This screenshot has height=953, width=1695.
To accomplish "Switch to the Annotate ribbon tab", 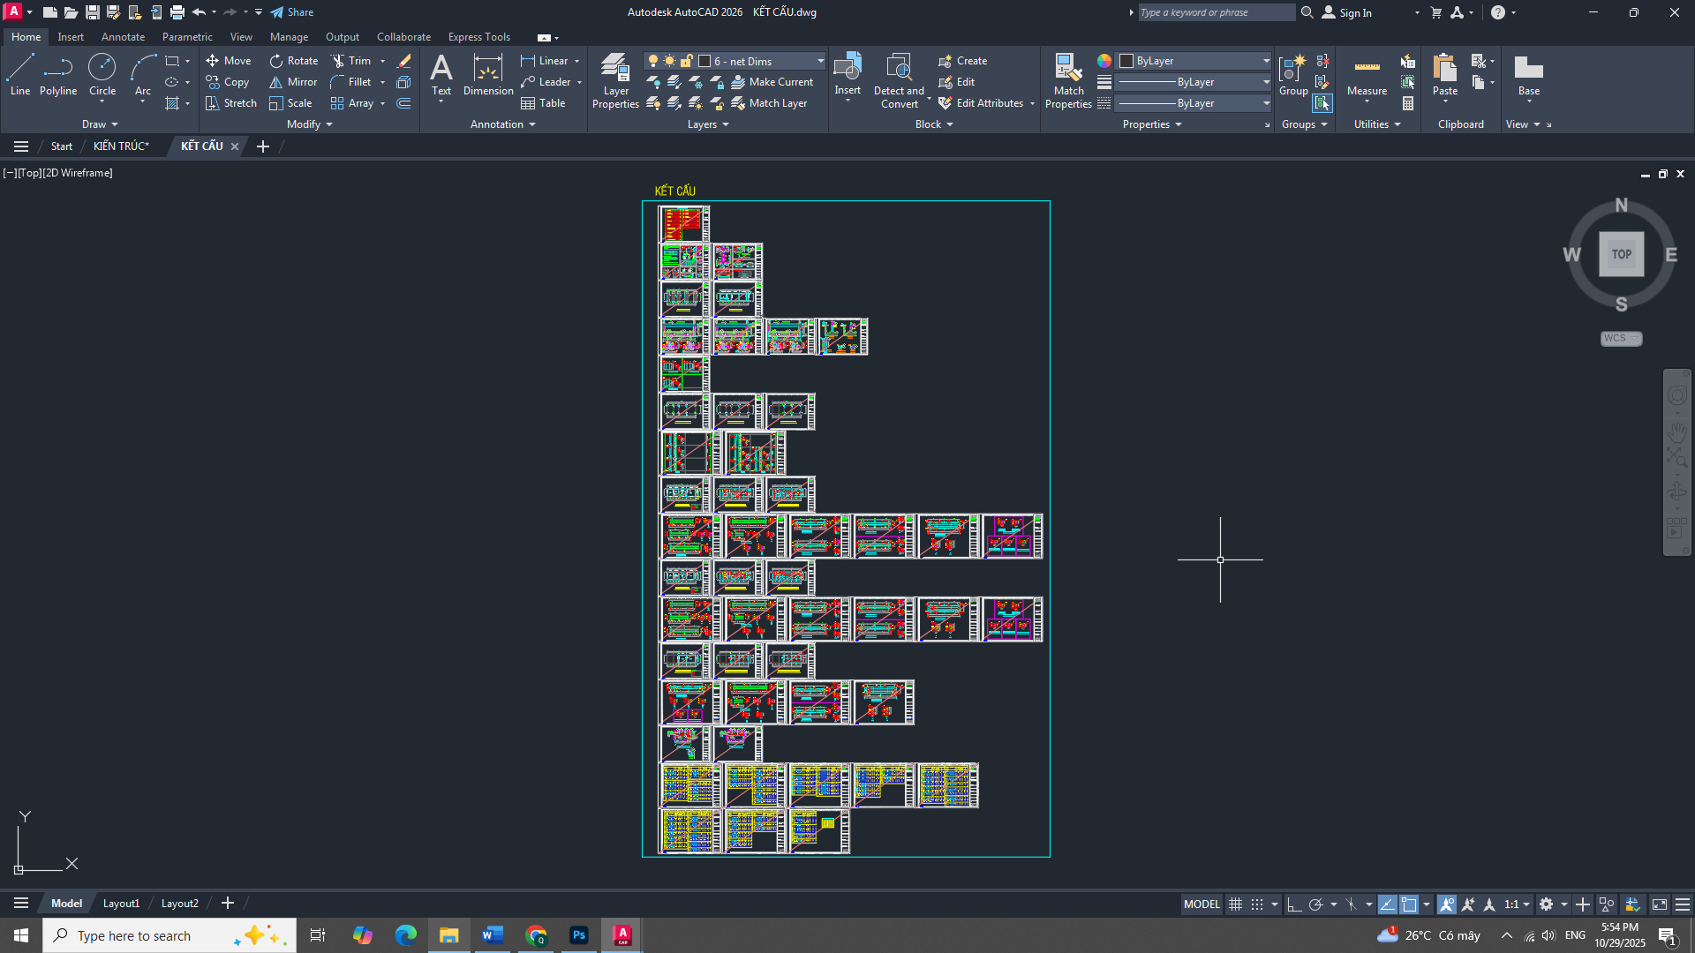I will 123,37.
